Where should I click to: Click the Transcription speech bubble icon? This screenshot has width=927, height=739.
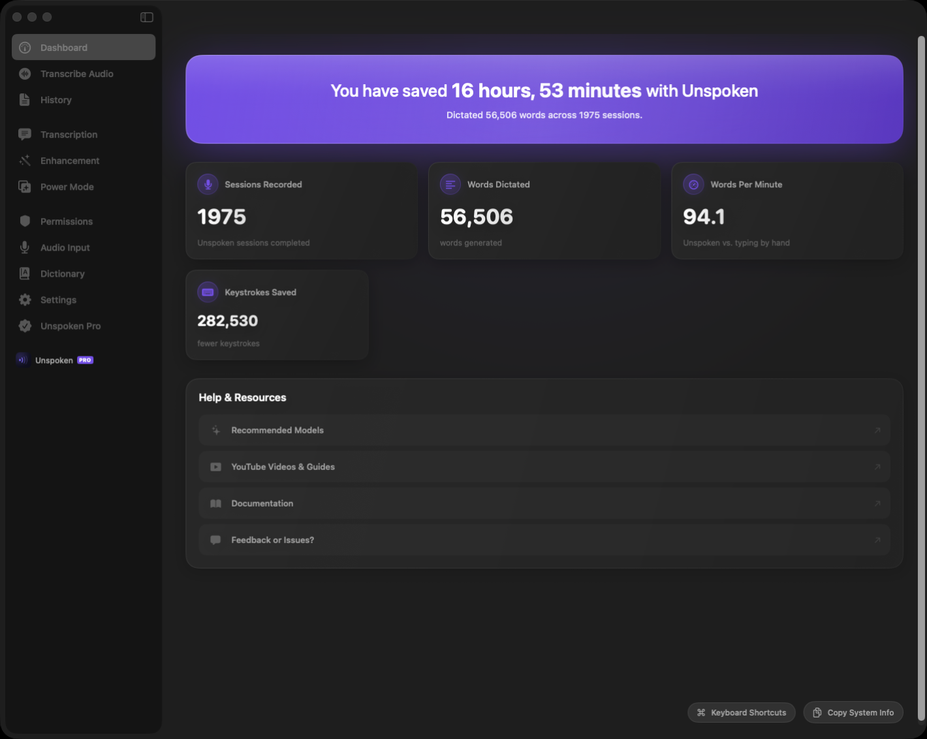[25, 134]
